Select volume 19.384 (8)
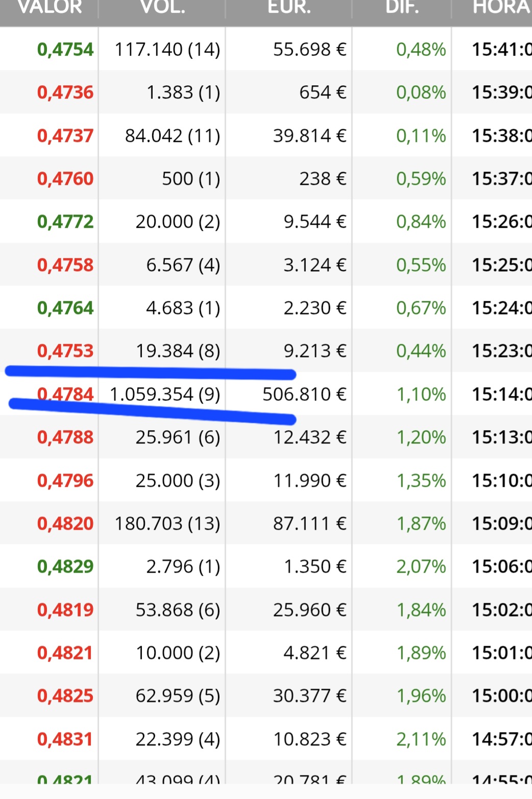 (x=178, y=351)
